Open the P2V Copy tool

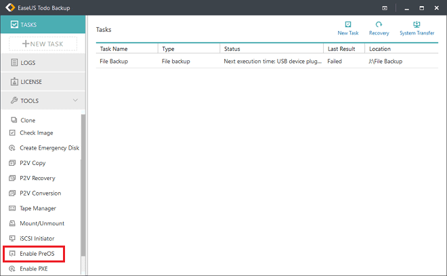pyautogui.click(x=33, y=163)
